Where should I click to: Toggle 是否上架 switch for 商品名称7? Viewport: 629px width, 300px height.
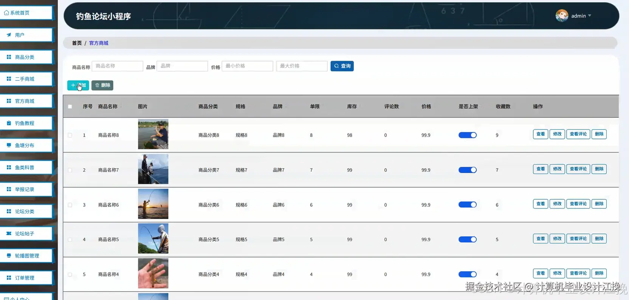coord(468,170)
